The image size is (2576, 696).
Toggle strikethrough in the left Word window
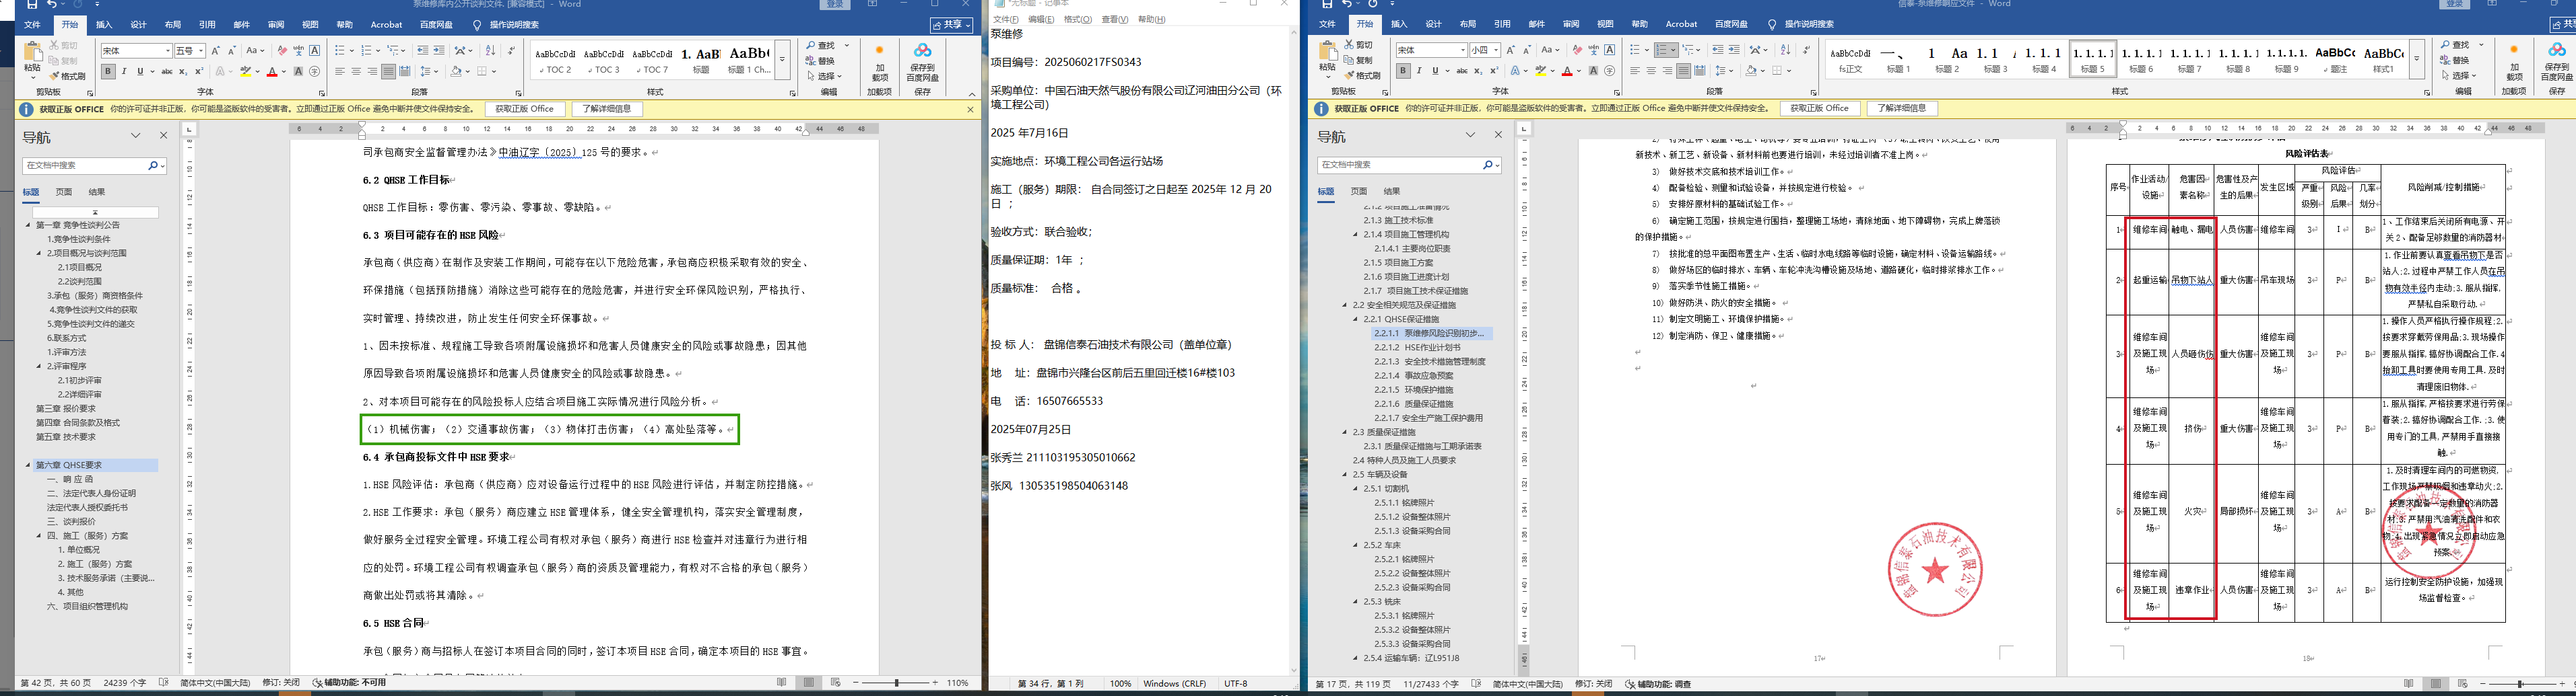[x=167, y=72]
